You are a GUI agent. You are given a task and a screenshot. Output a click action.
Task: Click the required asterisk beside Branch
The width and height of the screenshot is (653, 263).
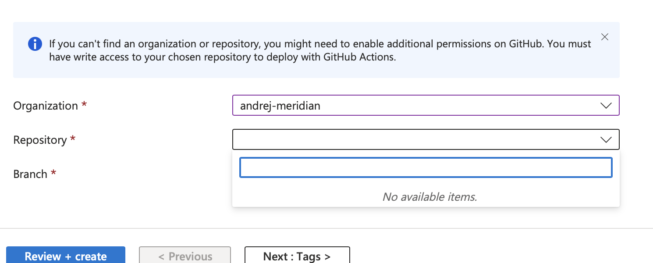coord(53,174)
